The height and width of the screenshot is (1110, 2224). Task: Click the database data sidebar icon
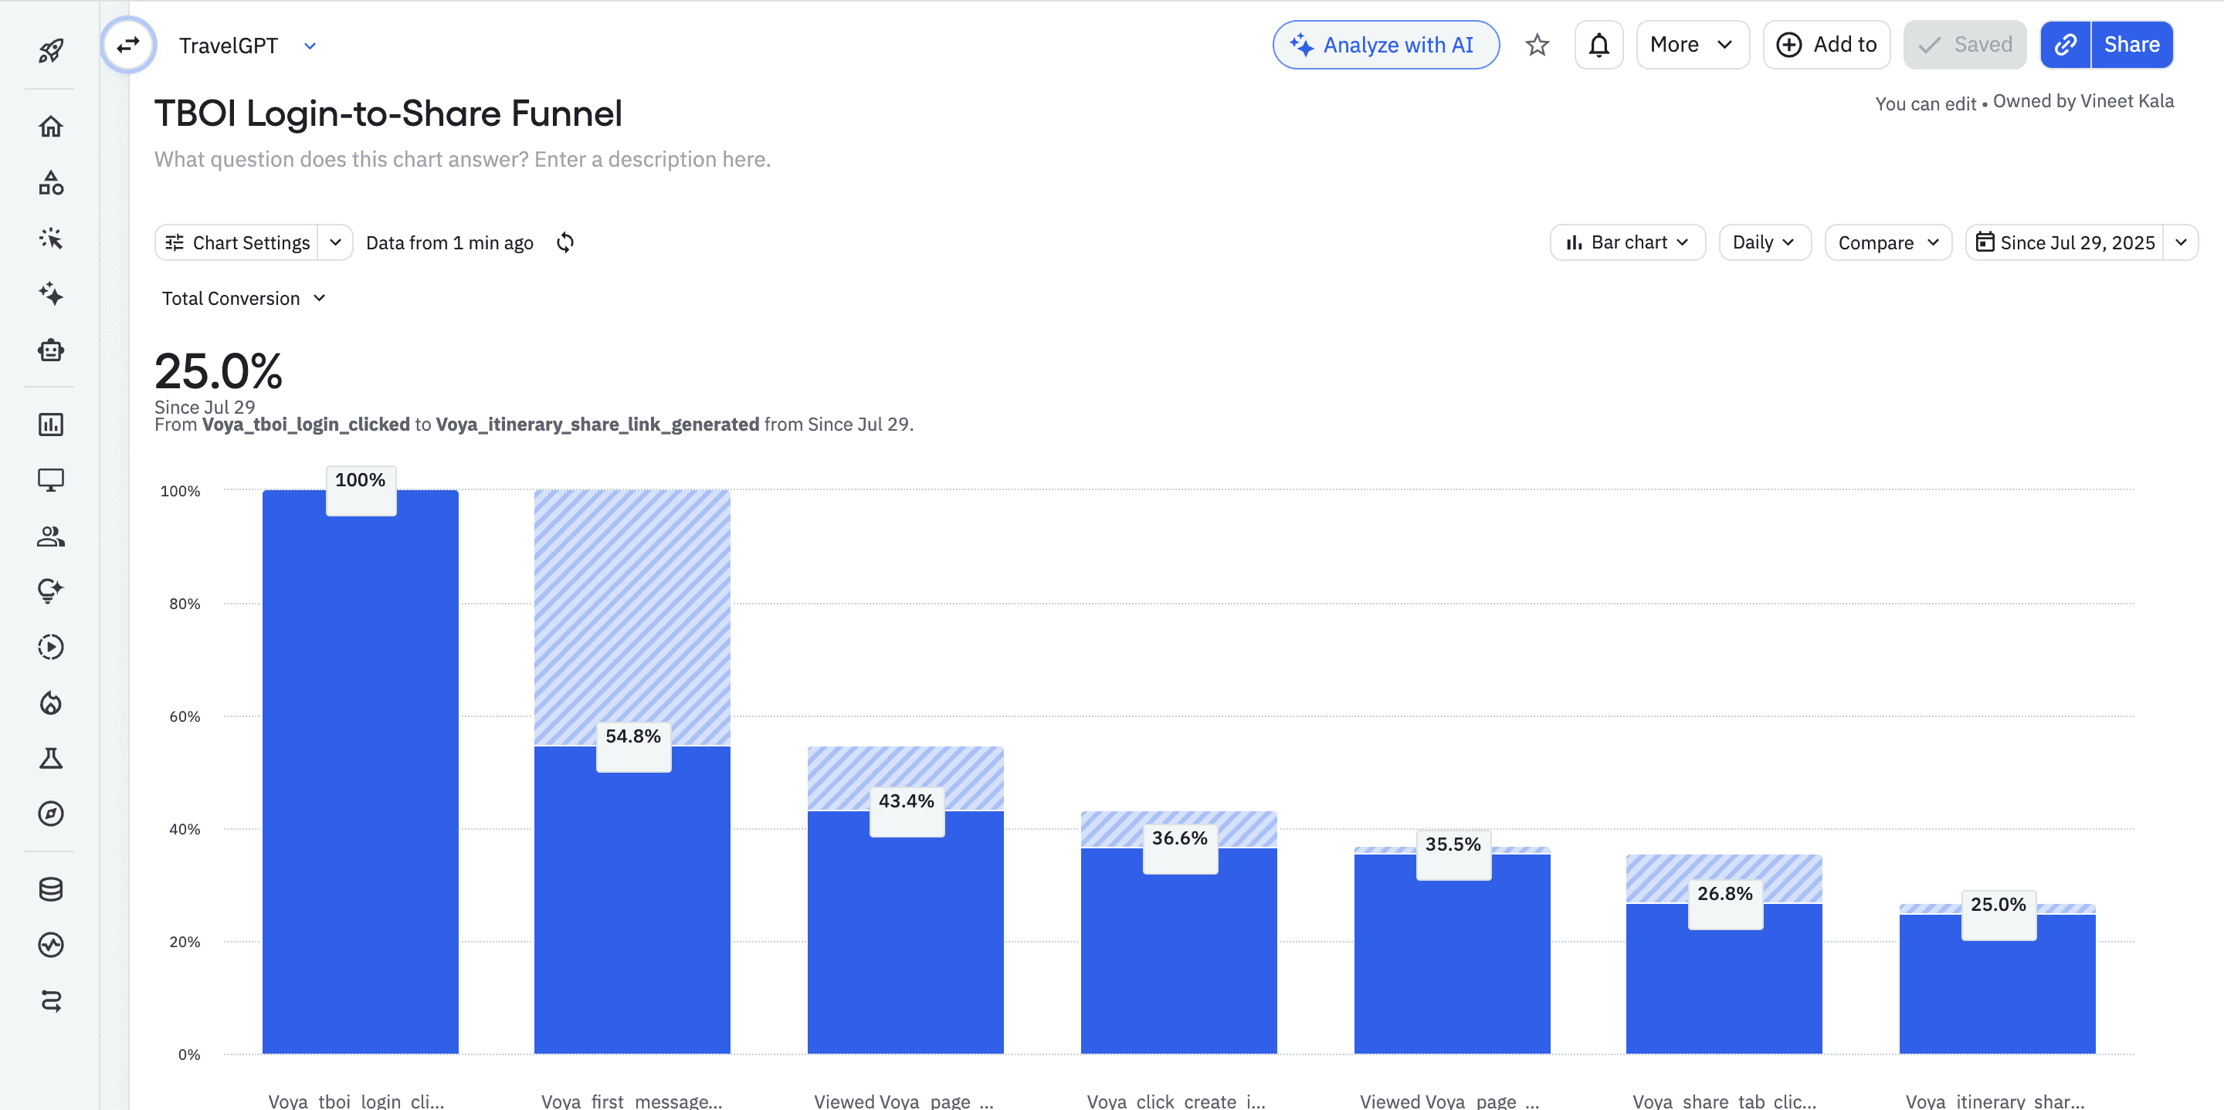tap(51, 889)
